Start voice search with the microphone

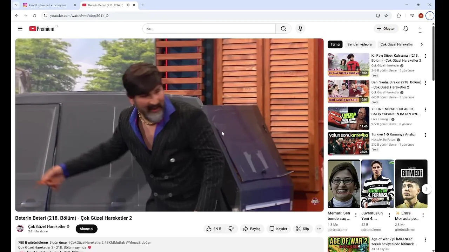pos(300,29)
